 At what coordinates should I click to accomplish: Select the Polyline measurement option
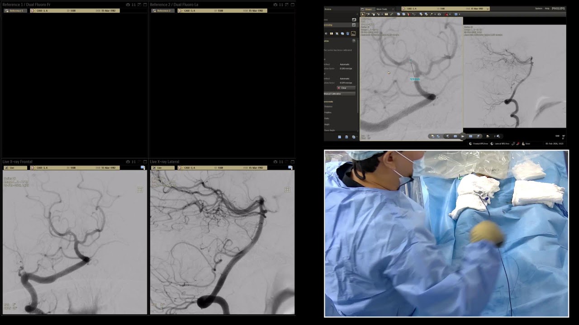pyautogui.click(x=328, y=112)
